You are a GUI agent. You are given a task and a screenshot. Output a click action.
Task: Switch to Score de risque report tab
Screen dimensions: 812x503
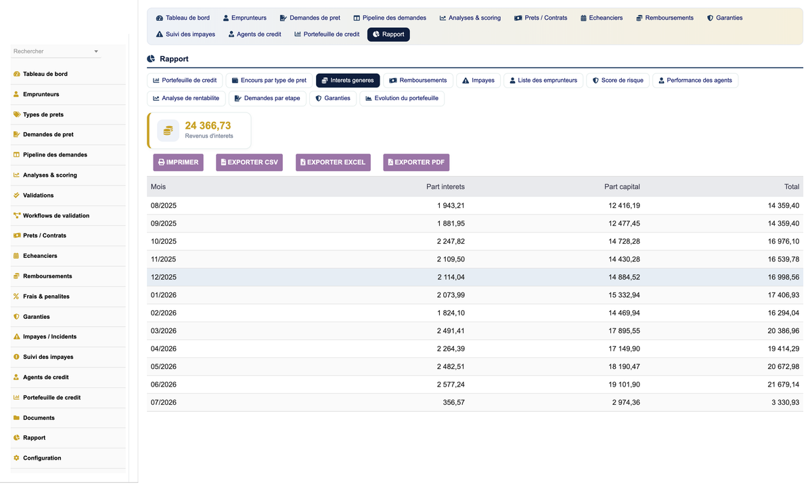618,81
